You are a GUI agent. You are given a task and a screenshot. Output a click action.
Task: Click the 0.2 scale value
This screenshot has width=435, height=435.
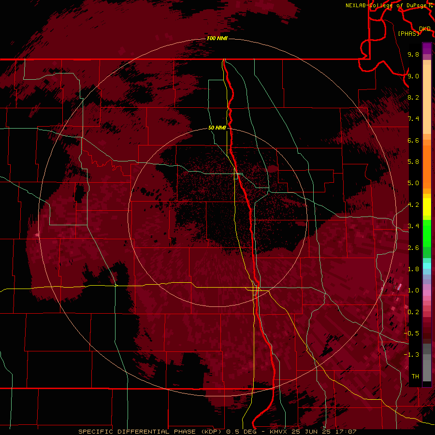(413, 312)
